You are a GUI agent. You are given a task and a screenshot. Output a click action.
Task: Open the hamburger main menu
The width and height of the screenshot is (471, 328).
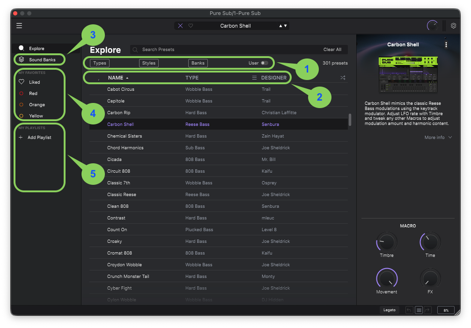pyautogui.click(x=19, y=26)
